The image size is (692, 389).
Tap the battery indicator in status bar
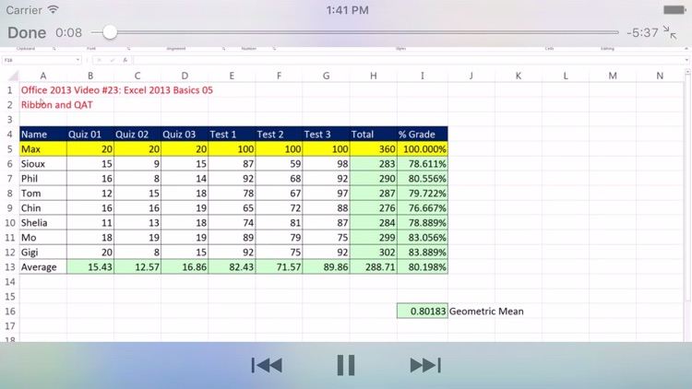tap(674, 10)
